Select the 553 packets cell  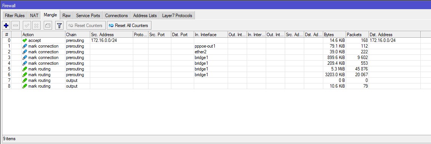(x=357, y=63)
